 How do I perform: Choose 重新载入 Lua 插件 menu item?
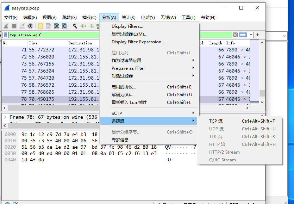coord(149,103)
